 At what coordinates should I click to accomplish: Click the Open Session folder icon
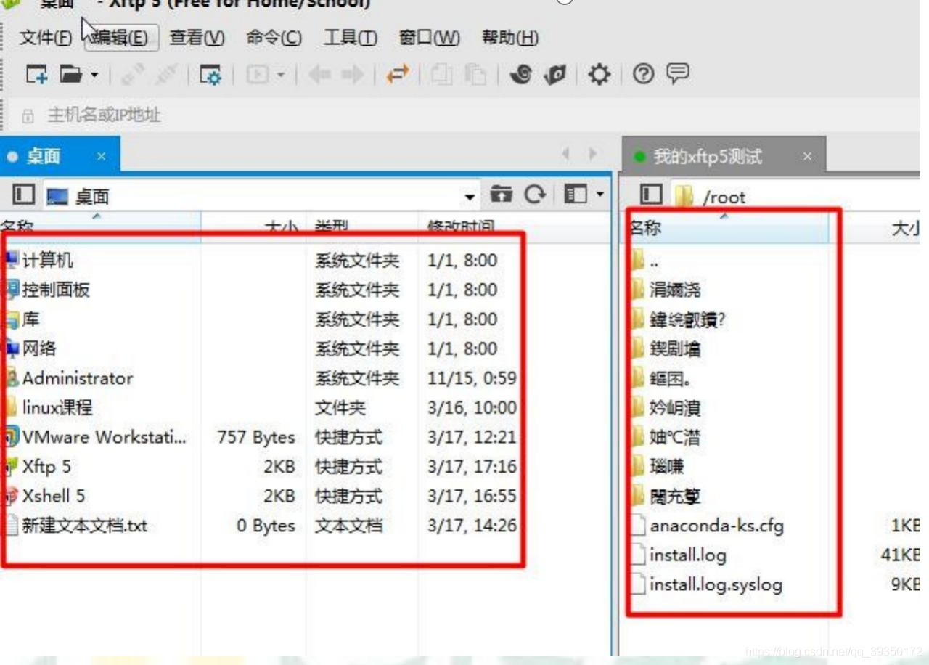71,74
